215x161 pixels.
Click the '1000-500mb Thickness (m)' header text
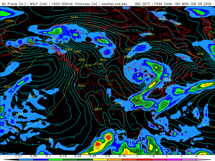(x=74, y=4)
